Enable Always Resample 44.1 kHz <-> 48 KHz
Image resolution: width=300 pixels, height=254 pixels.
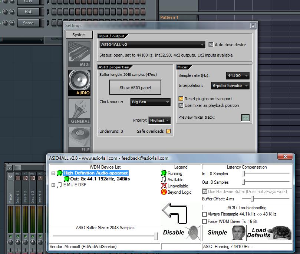point(205,214)
